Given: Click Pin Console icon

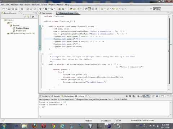Looking at the screenshot, I should (x=153, y=96).
